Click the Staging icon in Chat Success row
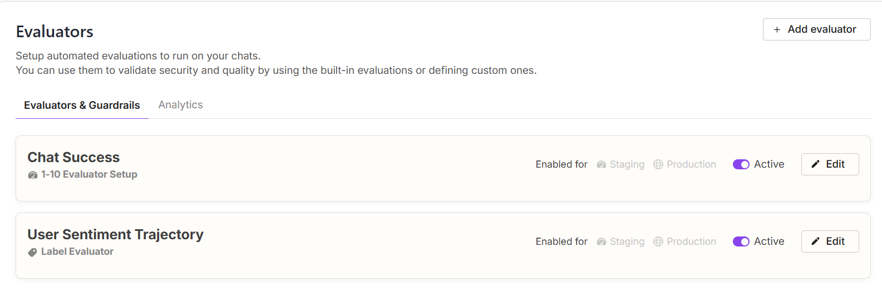Image resolution: width=882 pixels, height=292 pixels. coord(601,165)
